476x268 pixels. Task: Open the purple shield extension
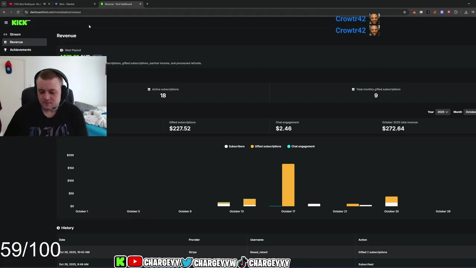click(442, 12)
